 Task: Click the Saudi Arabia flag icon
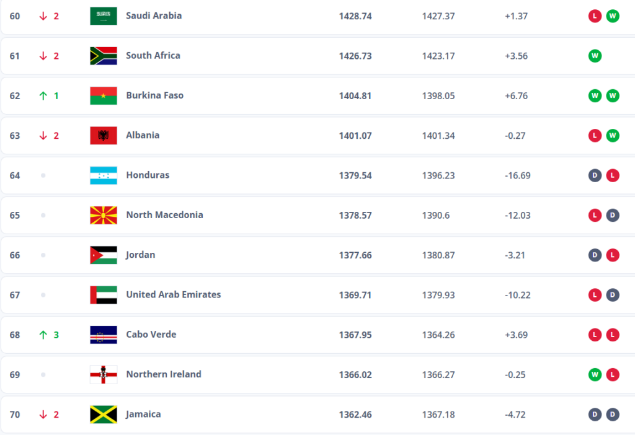[x=104, y=16]
